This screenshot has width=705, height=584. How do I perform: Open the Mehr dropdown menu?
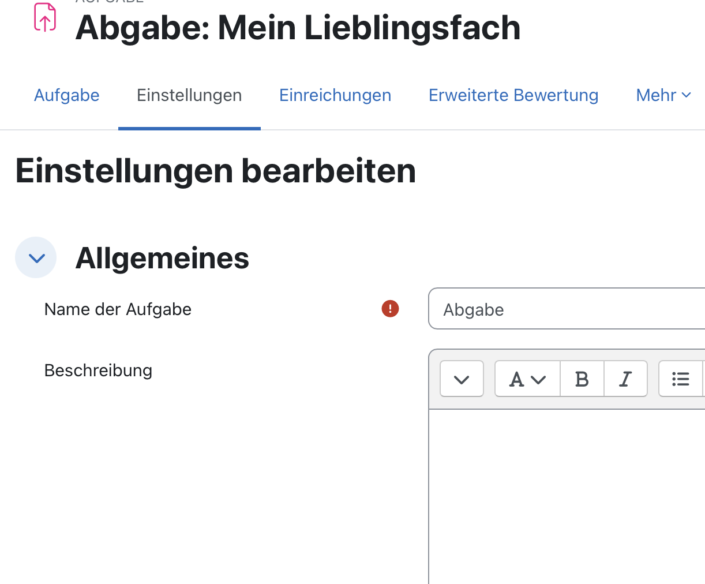tap(663, 95)
